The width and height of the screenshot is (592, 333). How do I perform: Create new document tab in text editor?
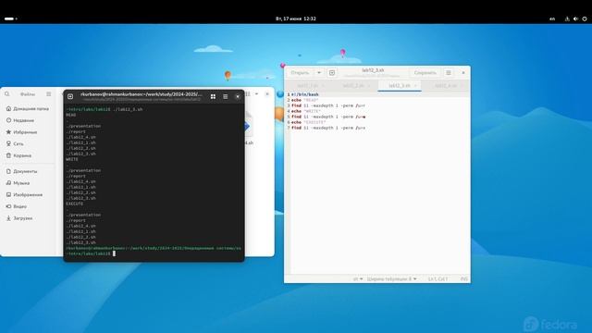(332, 72)
